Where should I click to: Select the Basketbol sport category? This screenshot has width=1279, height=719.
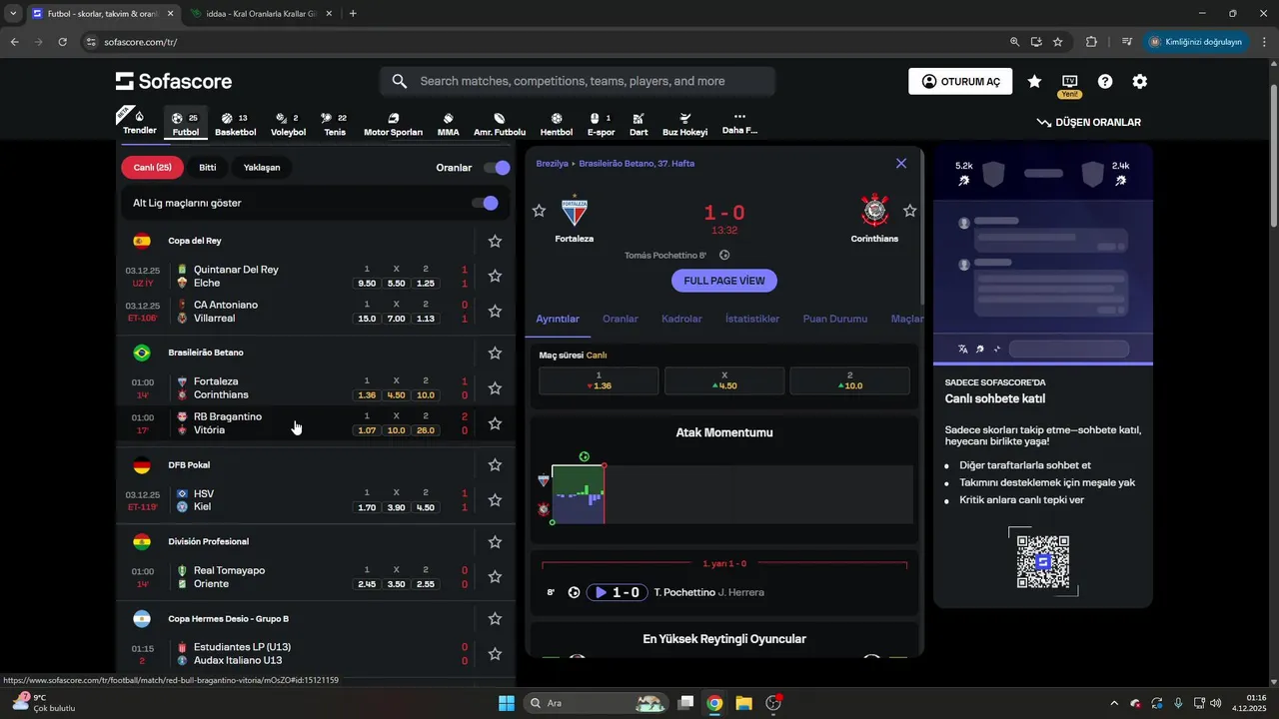click(x=236, y=124)
